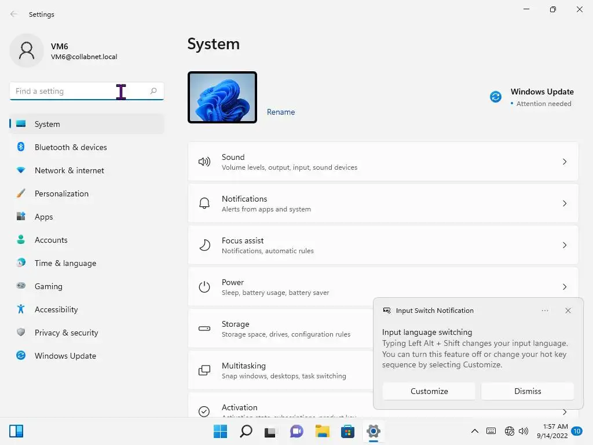
Task: Dismiss the Input Switch Notification
Action: coord(528,391)
